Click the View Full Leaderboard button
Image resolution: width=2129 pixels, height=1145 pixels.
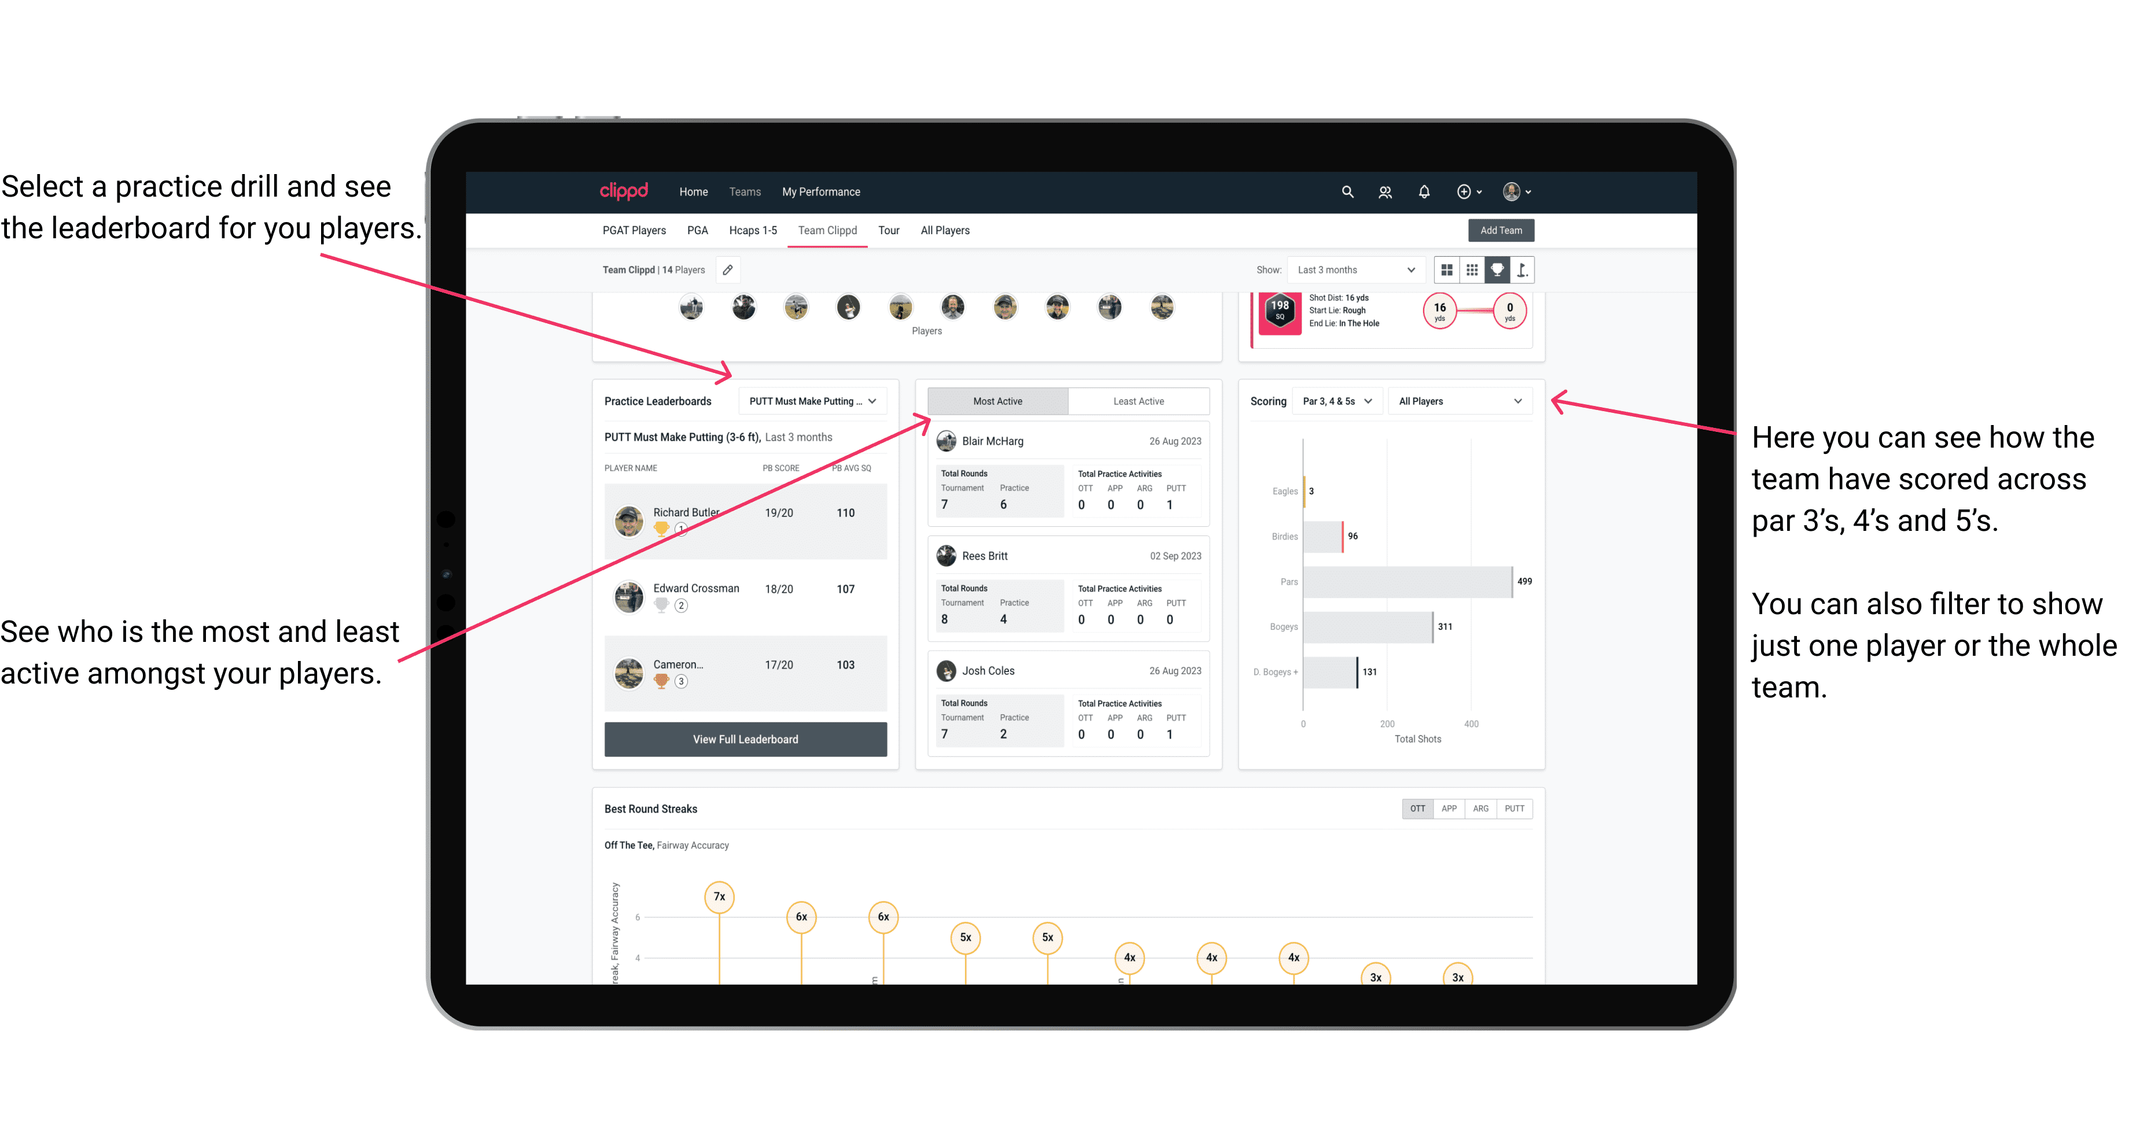tap(745, 740)
